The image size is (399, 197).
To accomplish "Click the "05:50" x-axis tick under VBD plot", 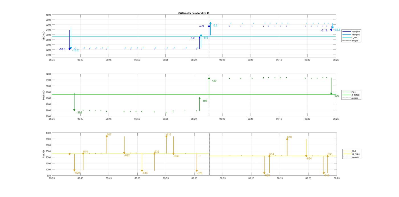I will (x=137, y=60).
